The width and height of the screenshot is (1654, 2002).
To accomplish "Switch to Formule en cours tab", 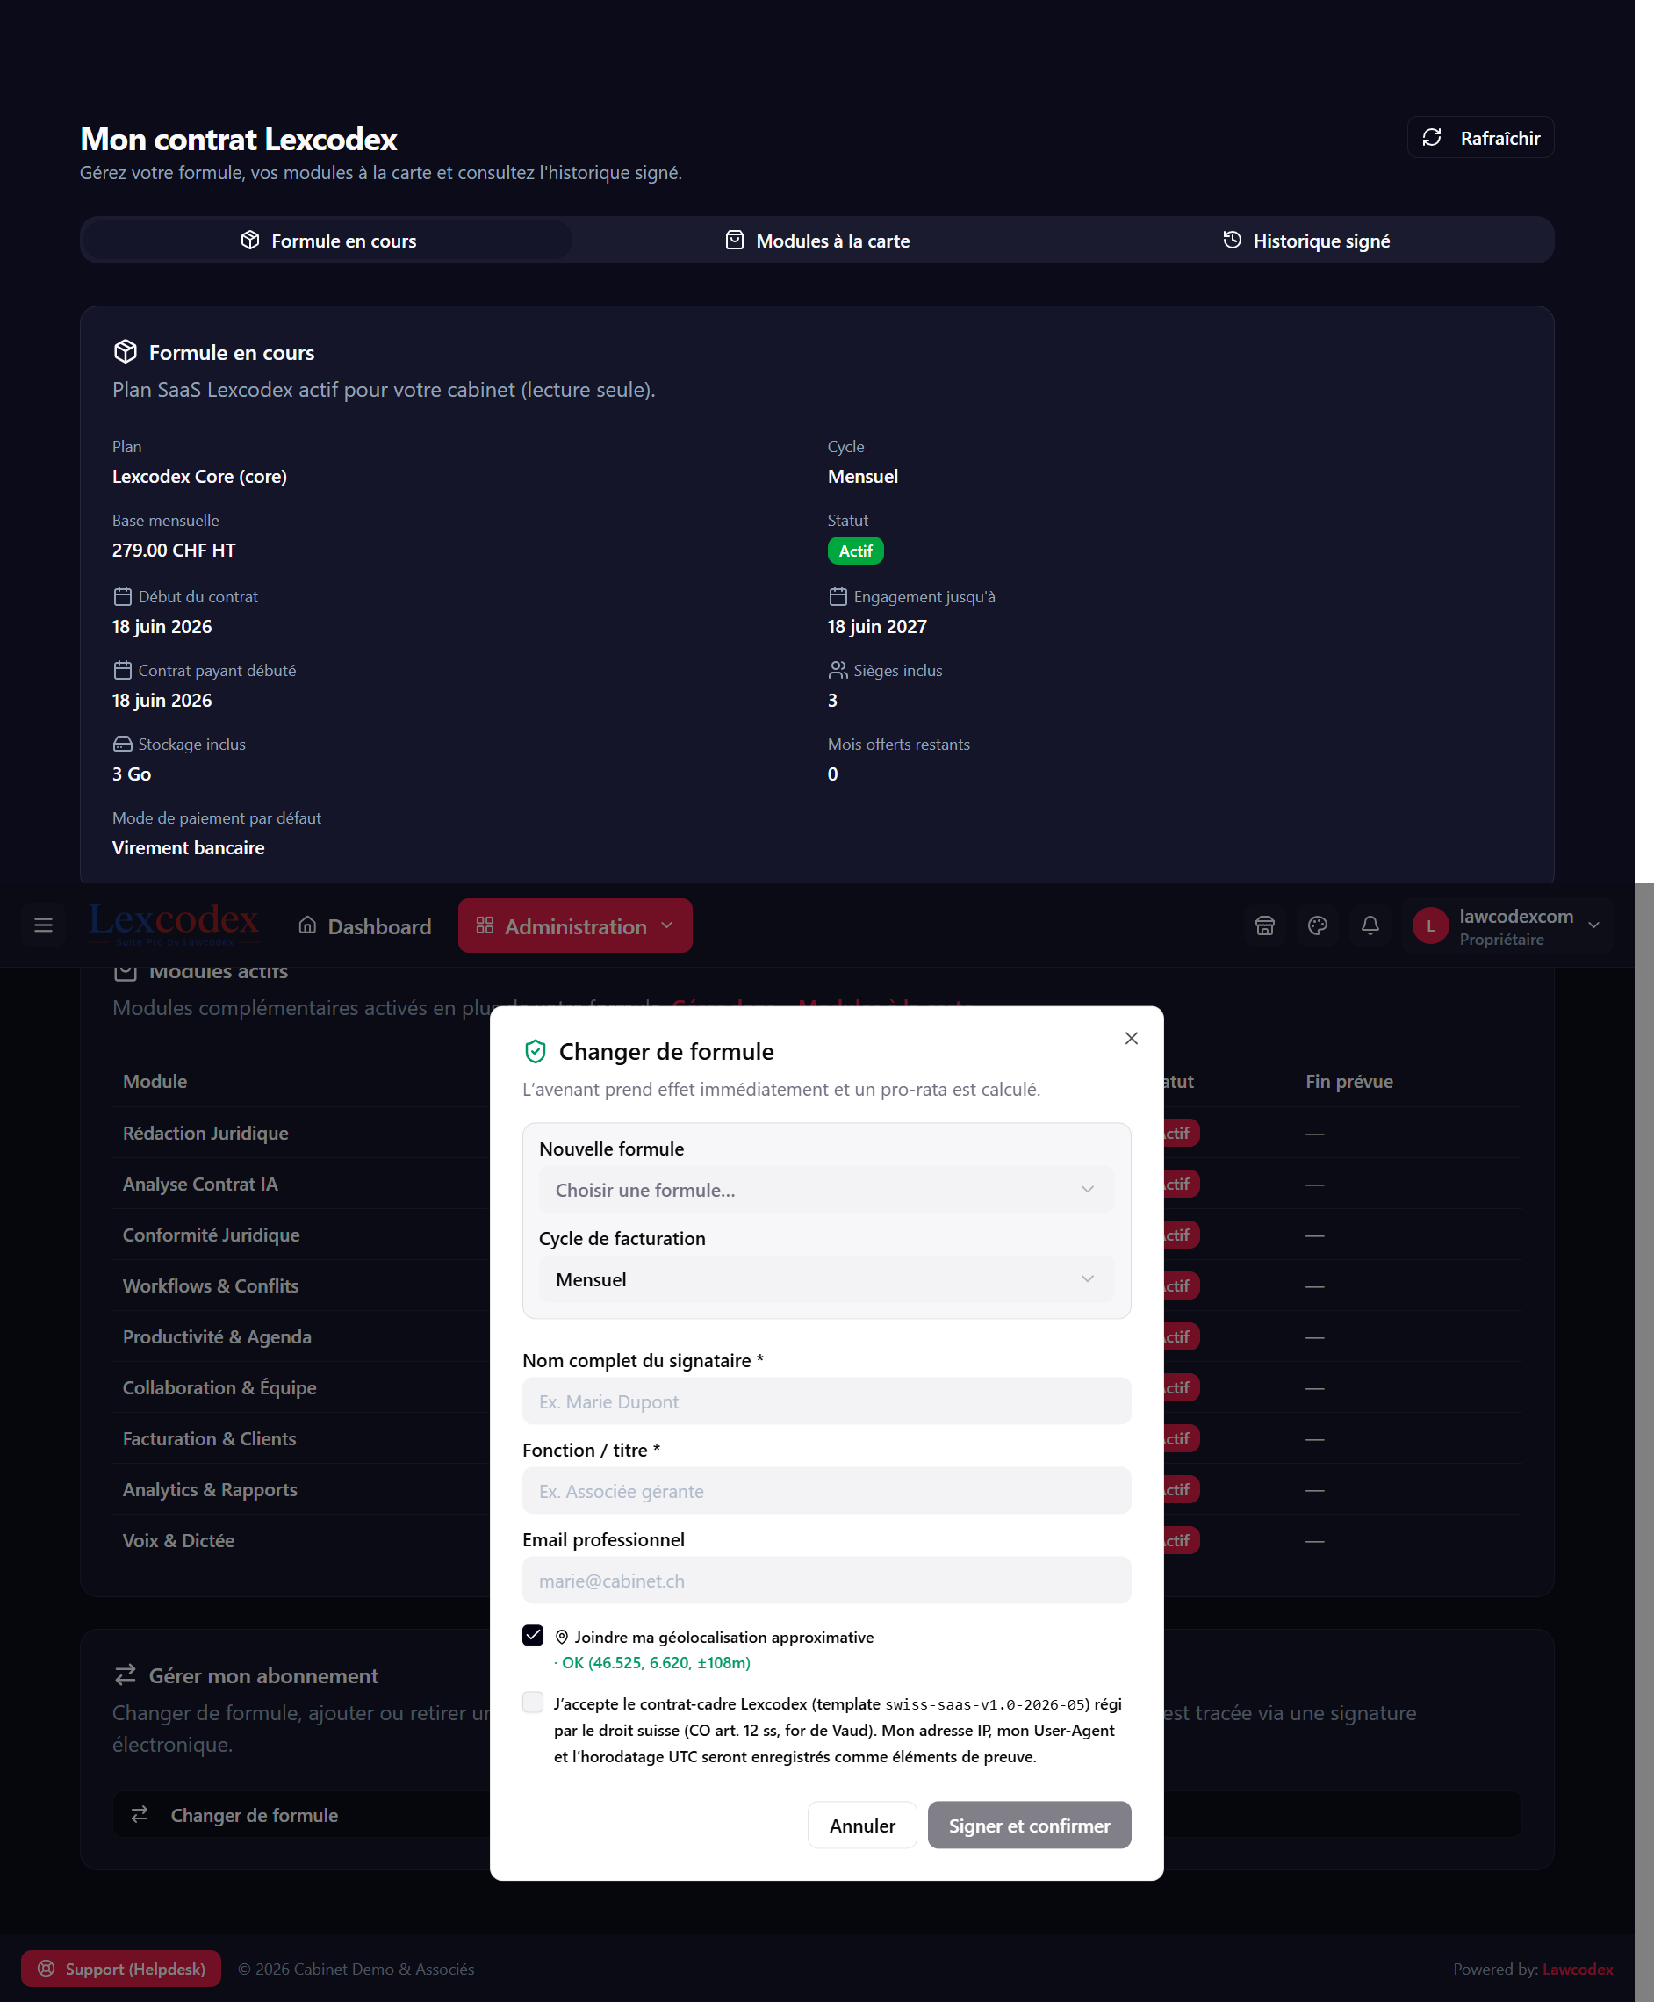I will coord(327,240).
